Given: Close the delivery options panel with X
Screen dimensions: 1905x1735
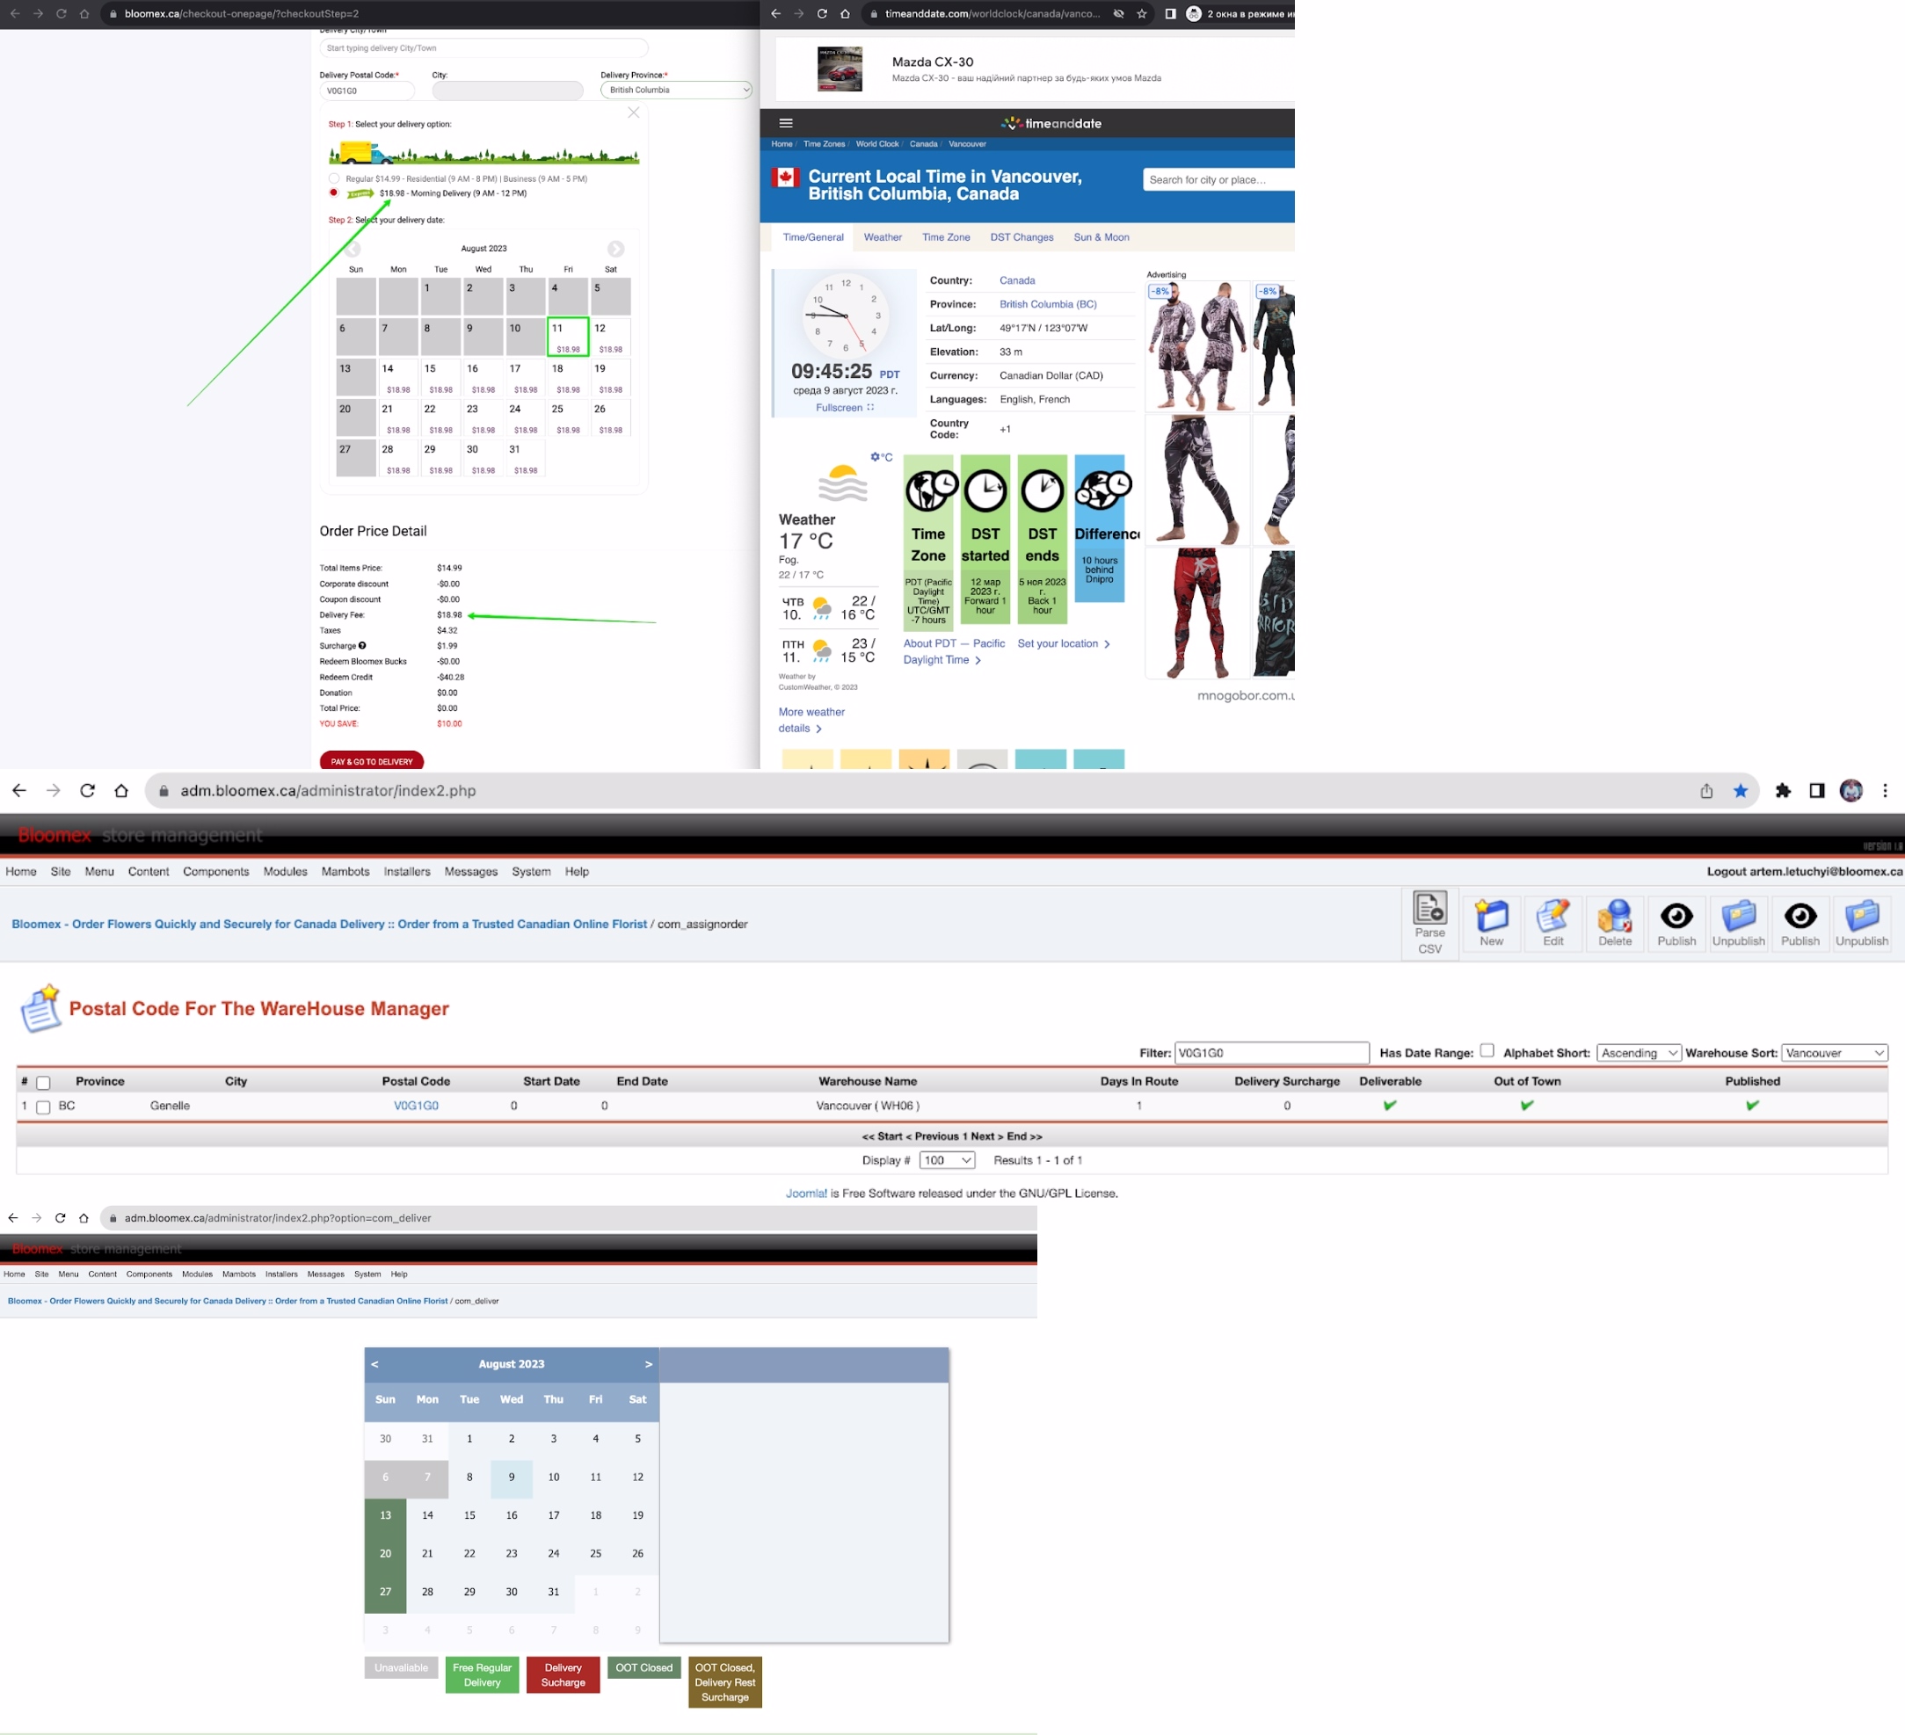Looking at the screenshot, I should click(x=634, y=113).
